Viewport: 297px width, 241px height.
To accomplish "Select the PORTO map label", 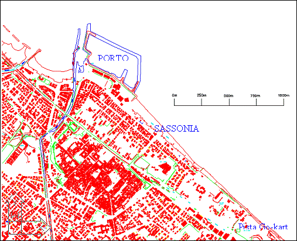I will pos(113,58).
